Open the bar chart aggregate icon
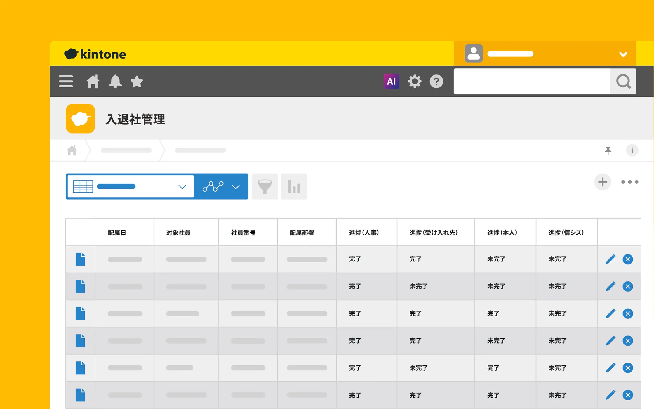The width and height of the screenshot is (654, 409). [x=294, y=186]
